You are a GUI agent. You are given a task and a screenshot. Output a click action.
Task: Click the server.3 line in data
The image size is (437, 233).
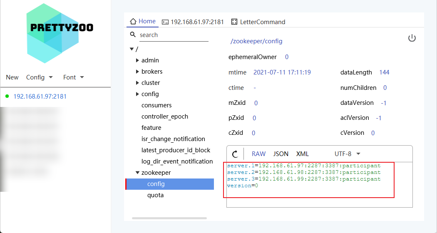(x=304, y=179)
